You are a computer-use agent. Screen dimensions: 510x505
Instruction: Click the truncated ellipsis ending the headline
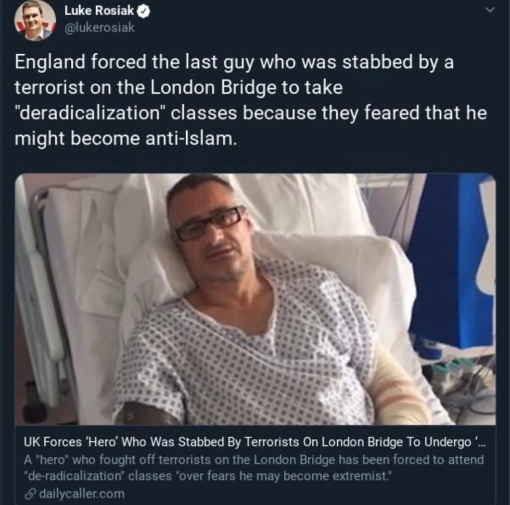coord(481,443)
